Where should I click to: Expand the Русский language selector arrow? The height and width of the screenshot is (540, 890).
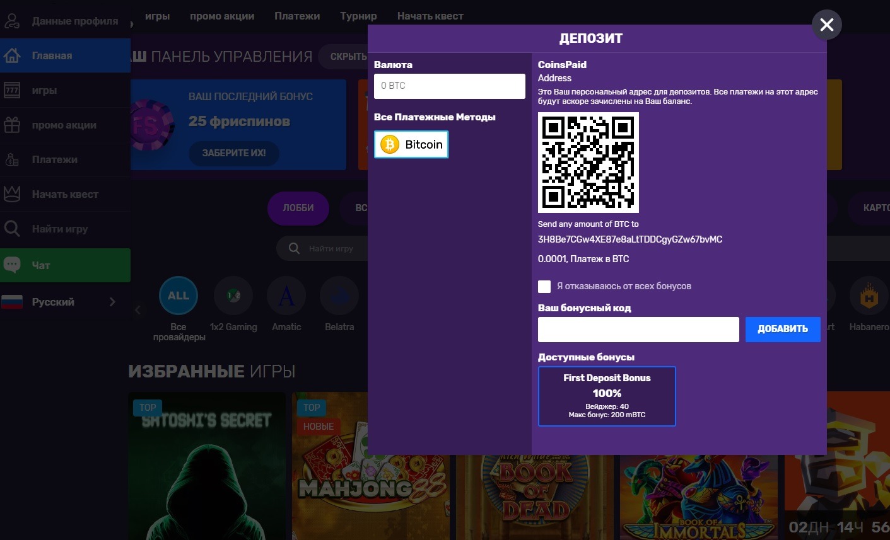click(x=112, y=302)
